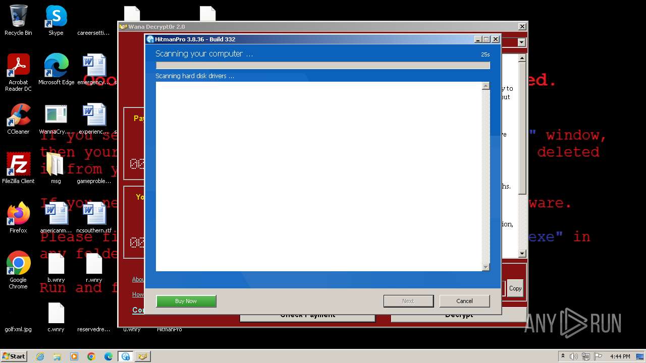This screenshot has width=646, height=363.
Task: Click Check Payment in Wana Decrypt0r
Action: (x=307, y=316)
